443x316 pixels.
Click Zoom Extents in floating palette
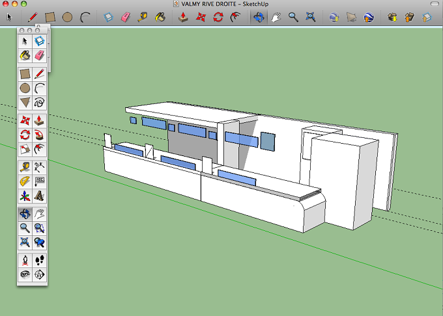tap(25, 242)
